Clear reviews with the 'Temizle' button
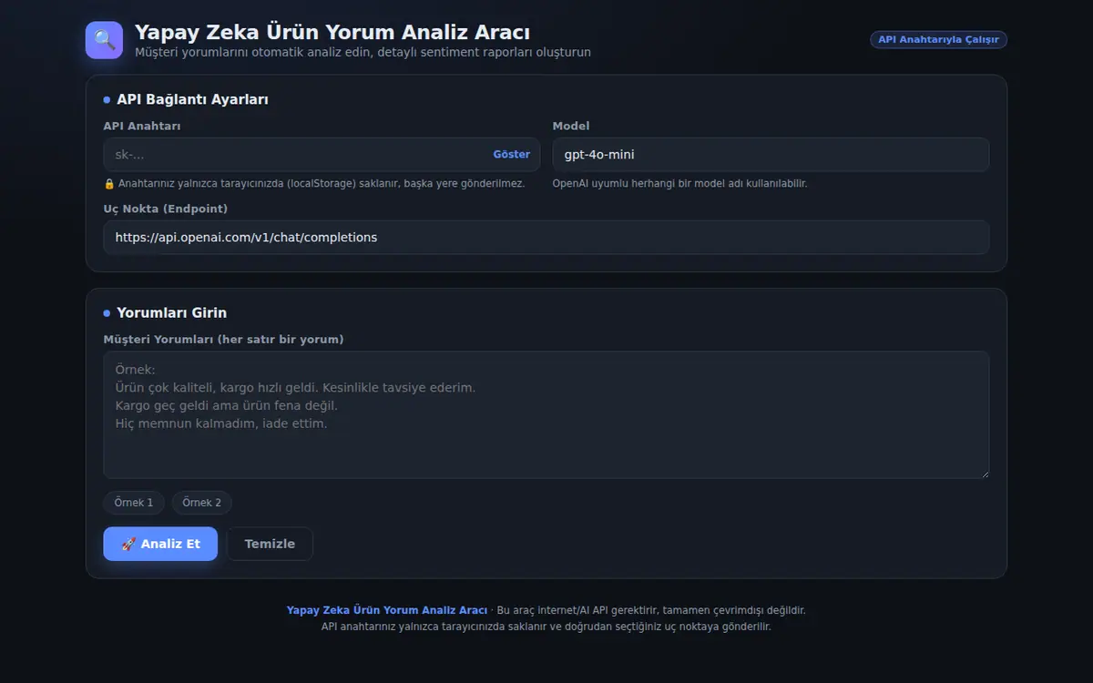This screenshot has height=683, width=1093. [x=270, y=544]
